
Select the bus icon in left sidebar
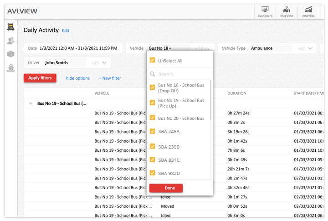coord(10,27)
